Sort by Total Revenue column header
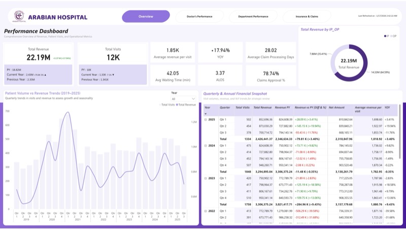The image size is (406, 230). tap(262, 107)
